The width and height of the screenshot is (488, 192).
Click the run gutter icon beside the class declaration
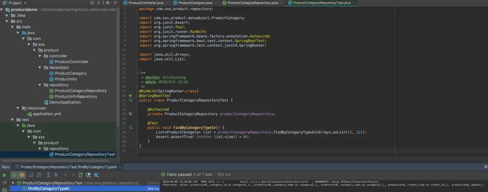click(130, 100)
